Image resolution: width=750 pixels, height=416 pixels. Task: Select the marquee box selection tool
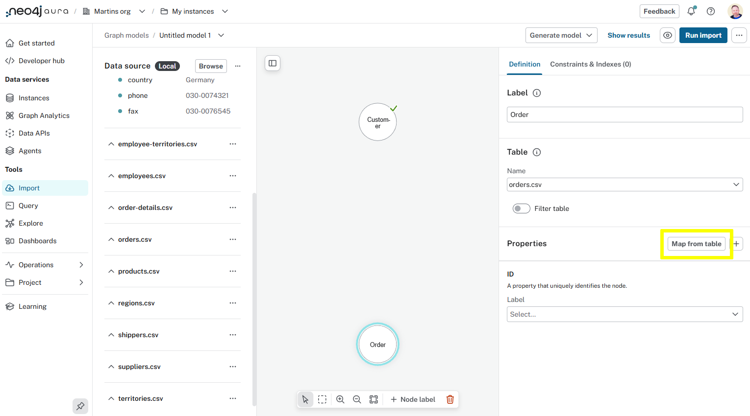(x=322, y=399)
